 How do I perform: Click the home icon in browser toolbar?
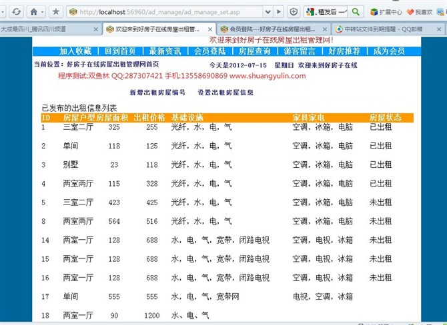33,12
